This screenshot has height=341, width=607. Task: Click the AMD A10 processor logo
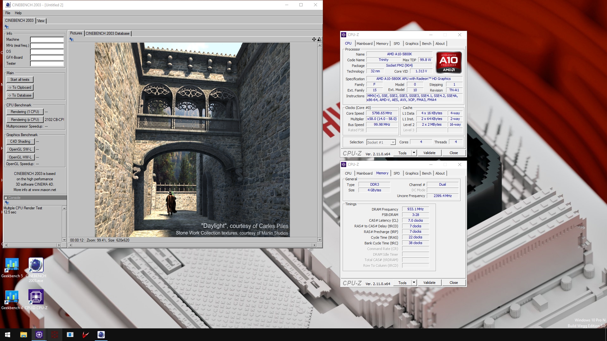[x=449, y=63]
